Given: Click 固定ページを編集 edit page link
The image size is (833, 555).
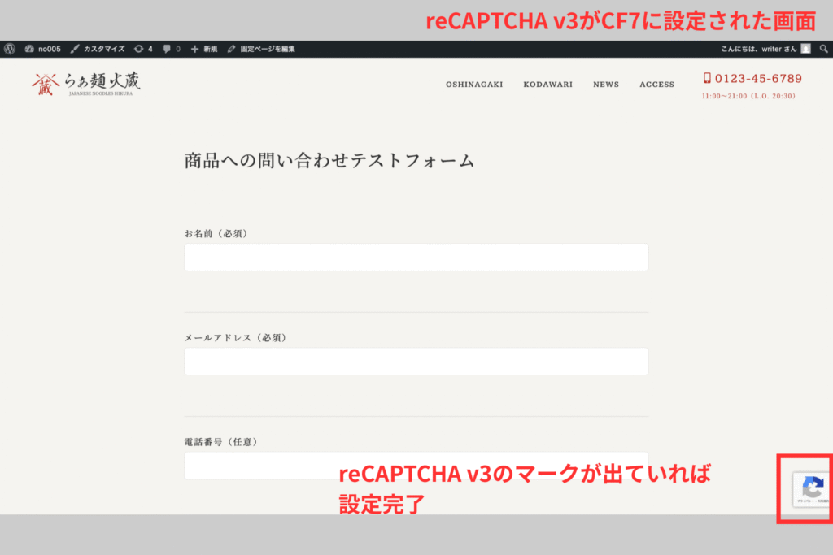Looking at the screenshot, I should pyautogui.click(x=261, y=49).
